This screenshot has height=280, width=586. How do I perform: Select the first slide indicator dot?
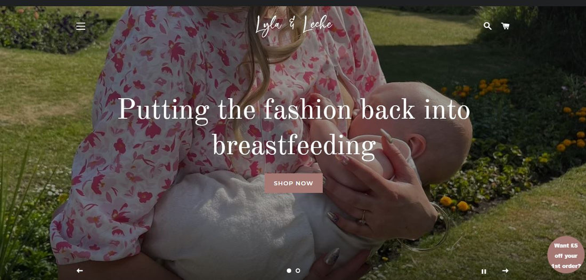tap(289, 270)
